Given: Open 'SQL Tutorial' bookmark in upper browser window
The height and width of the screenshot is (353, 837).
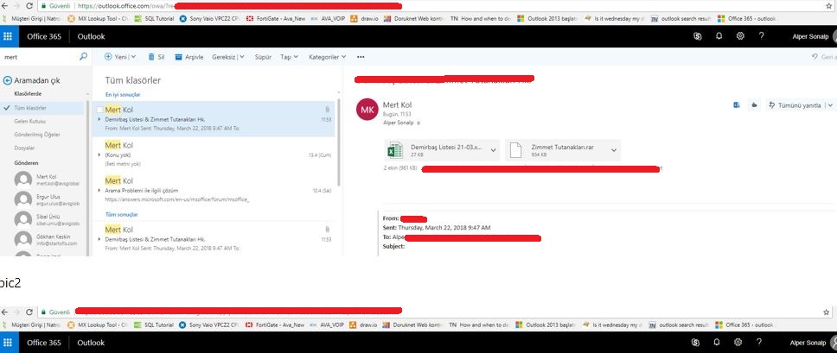Looking at the screenshot, I should (154, 19).
